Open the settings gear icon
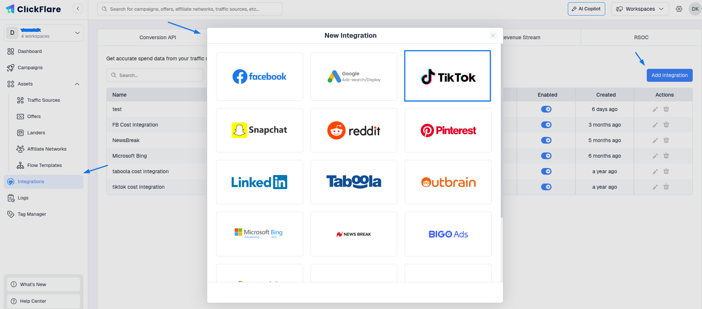Image resolution: width=702 pixels, height=309 pixels. [679, 9]
